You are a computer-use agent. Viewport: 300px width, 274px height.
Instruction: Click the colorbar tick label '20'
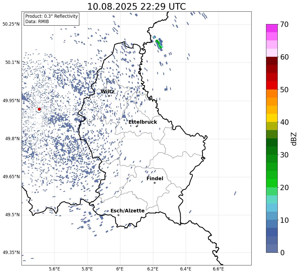[284, 188]
